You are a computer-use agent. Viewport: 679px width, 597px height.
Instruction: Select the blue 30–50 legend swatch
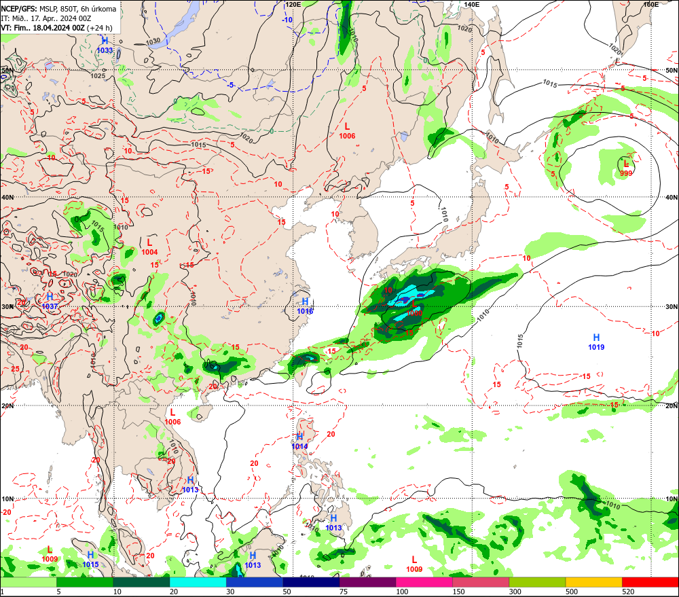[x=254, y=582]
